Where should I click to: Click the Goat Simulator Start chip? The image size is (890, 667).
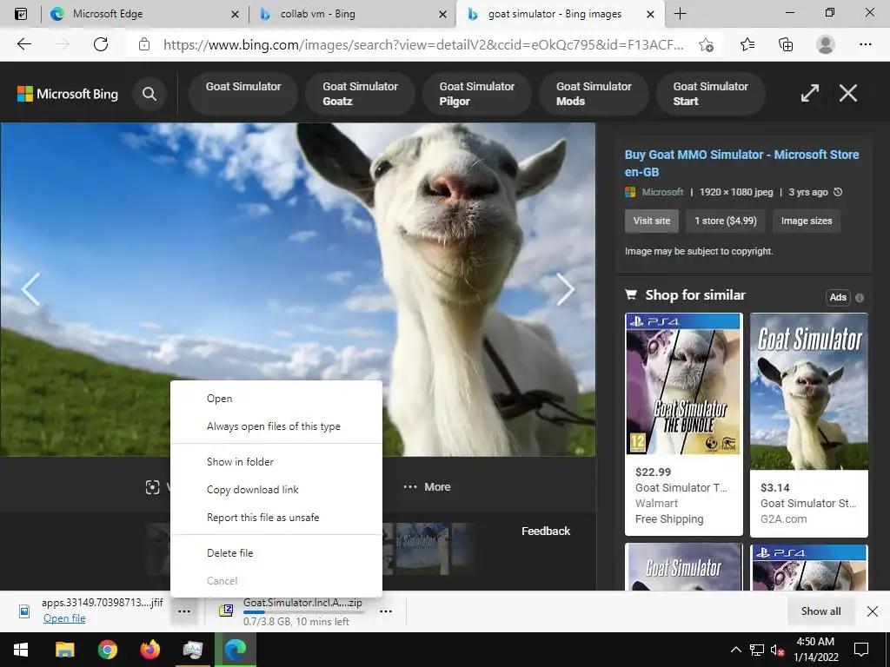pyautogui.click(x=711, y=94)
